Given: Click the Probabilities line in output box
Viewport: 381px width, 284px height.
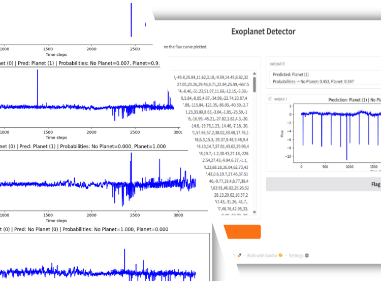Looking at the screenshot, I should (312, 81).
